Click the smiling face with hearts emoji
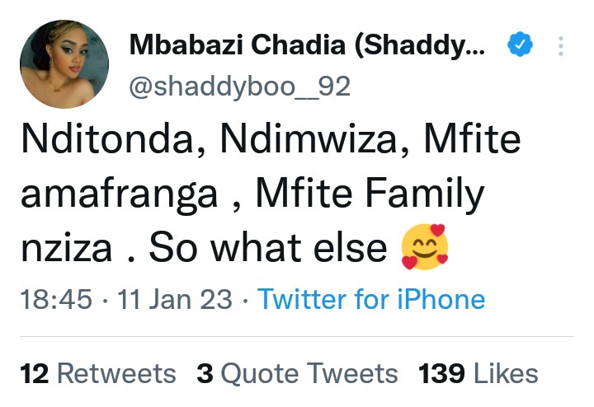Image resolution: width=594 pixels, height=407 pixels. [424, 246]
